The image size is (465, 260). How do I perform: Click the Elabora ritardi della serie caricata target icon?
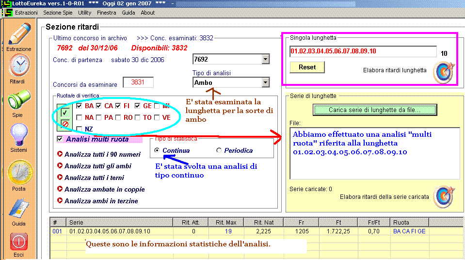click(443, 196)
